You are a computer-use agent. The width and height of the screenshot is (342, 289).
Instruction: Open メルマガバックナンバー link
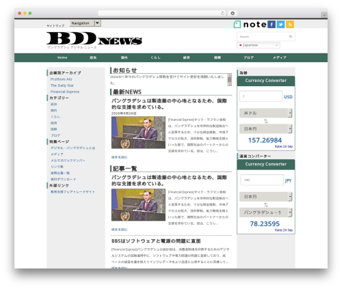68,161
